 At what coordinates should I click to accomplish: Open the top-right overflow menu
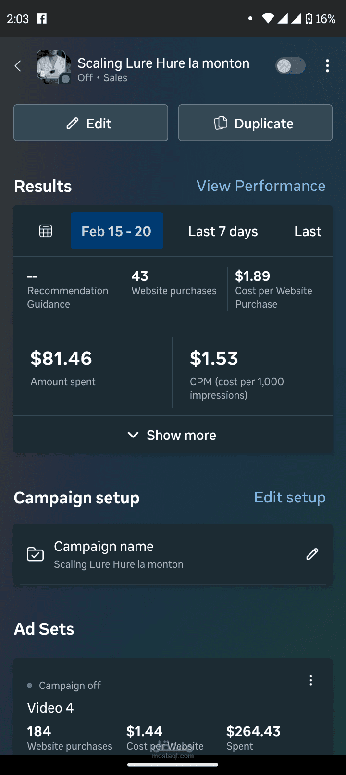[x=327, y=65]
